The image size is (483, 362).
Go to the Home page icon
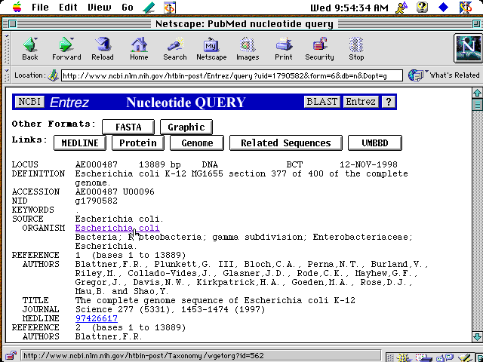click(139, 49)
